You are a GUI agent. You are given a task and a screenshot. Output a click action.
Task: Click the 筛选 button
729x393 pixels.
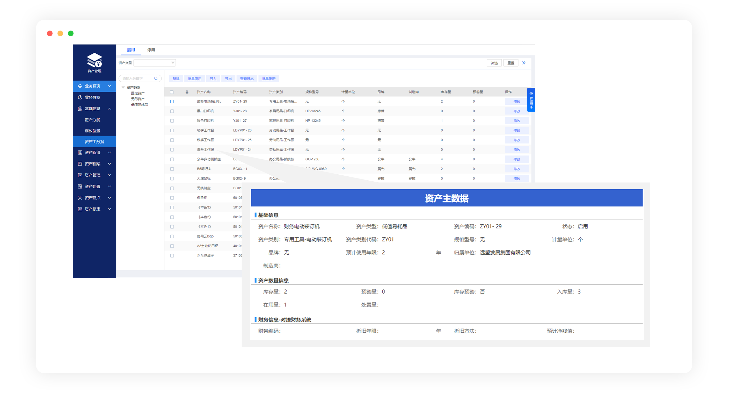tap(494, 63)
